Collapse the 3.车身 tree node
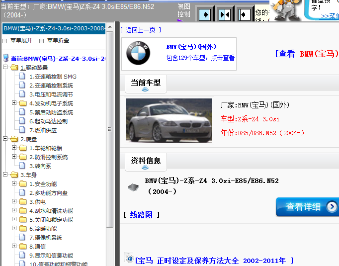Screen dimensions: 339x266 5,175
